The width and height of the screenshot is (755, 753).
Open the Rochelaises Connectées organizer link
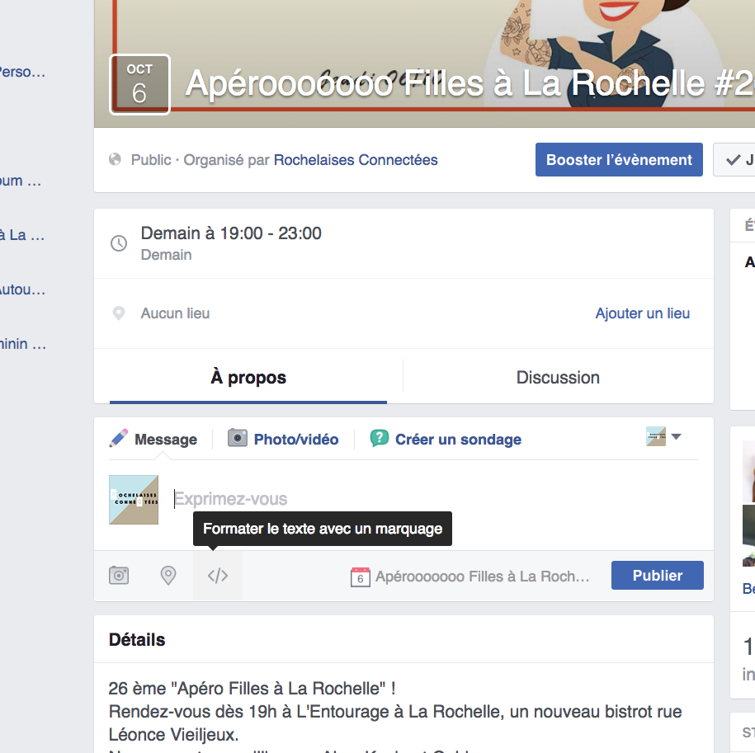[356, 160]
